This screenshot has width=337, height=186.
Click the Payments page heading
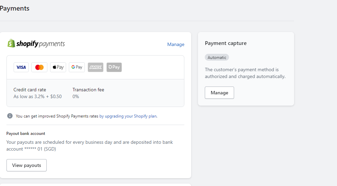15,9
